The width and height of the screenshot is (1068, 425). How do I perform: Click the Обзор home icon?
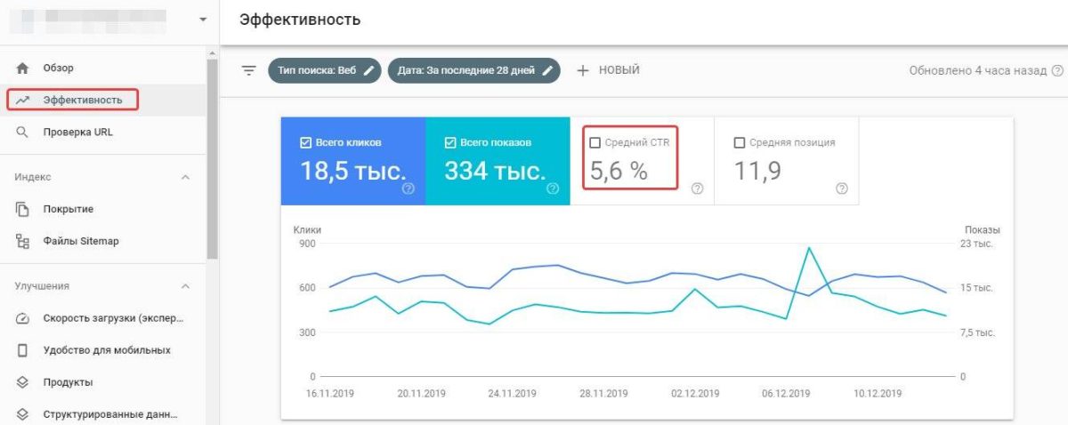click(x=22, y=68)
